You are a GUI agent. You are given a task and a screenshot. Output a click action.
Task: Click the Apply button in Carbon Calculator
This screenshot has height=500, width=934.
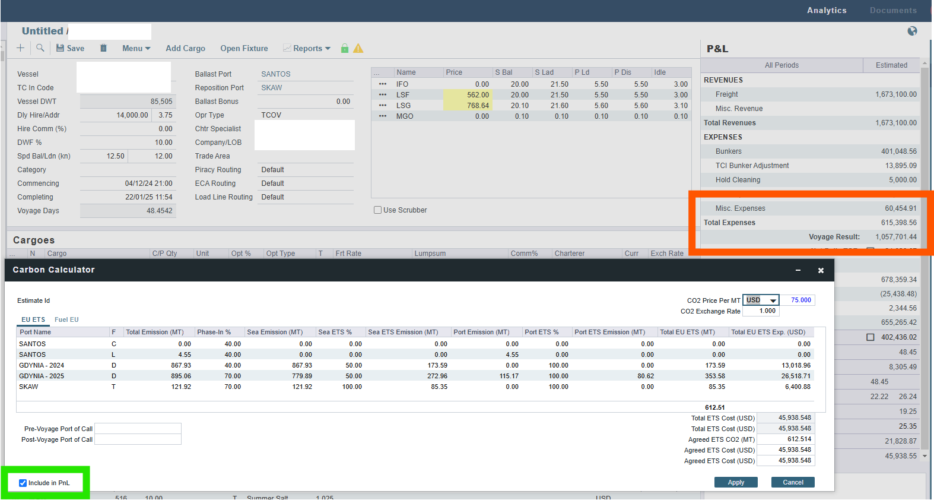tap(736, 482)
